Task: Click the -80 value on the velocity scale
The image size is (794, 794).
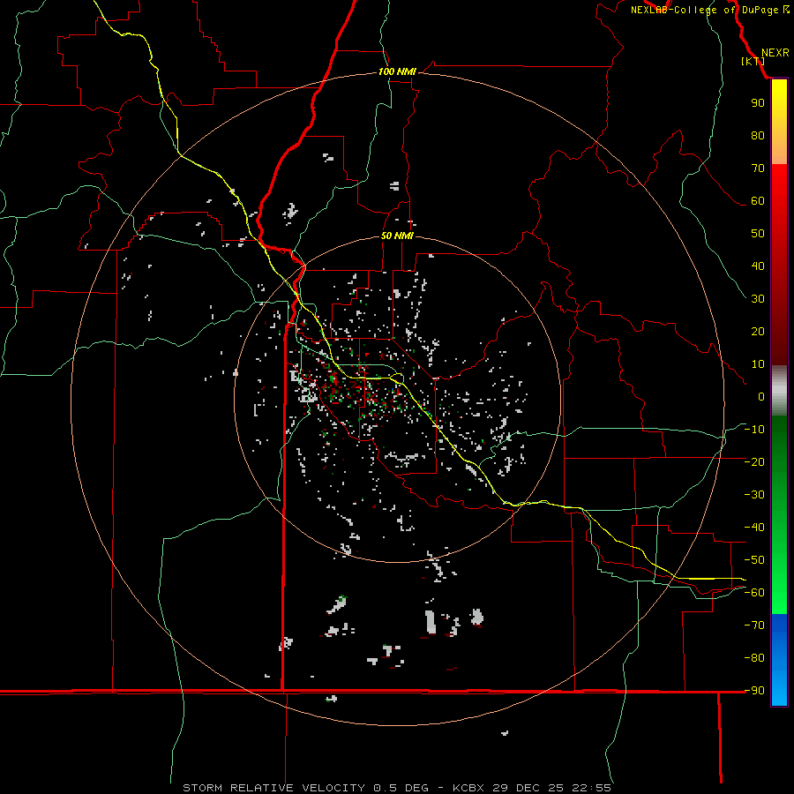Action: coord(754,658)
